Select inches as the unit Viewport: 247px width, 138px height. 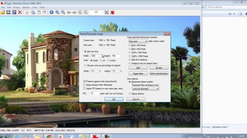(108, 61)
